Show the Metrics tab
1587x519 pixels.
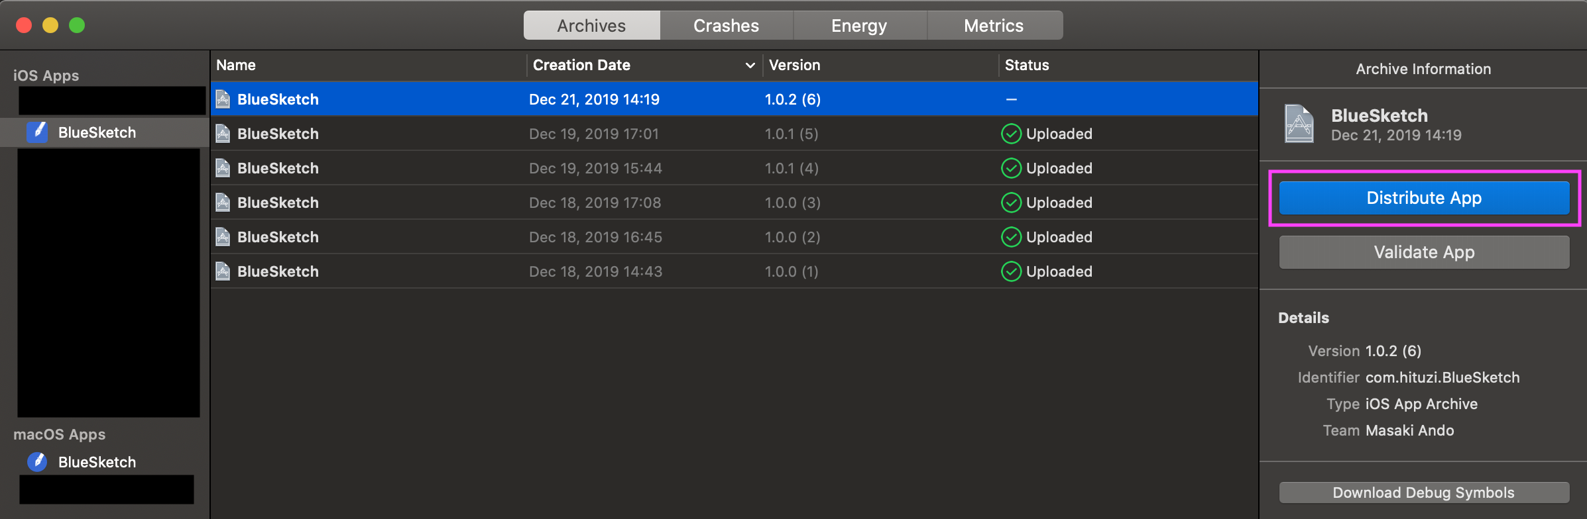pos(993,26)
